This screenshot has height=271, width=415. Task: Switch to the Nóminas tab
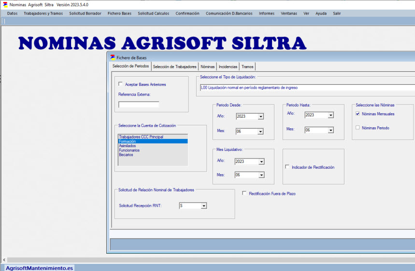point(208,67)
